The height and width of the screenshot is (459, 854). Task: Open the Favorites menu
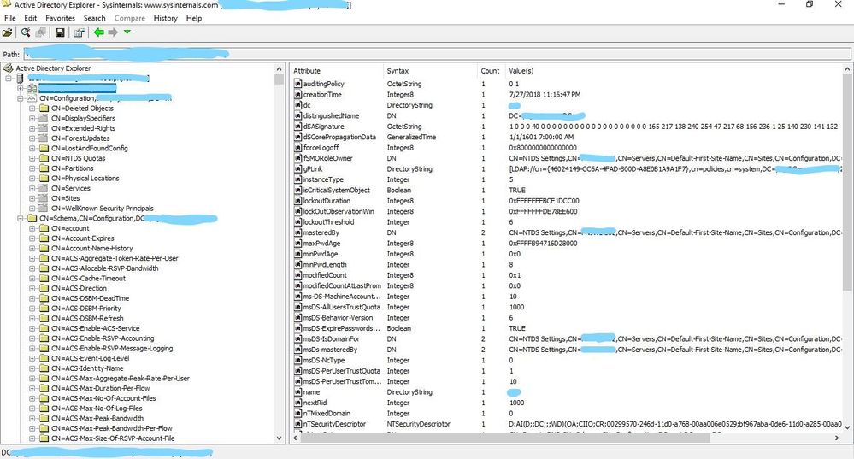[60, 18]
